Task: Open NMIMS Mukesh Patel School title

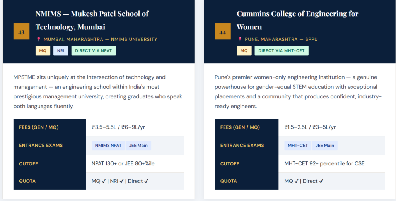Action: tap(92, 20)
